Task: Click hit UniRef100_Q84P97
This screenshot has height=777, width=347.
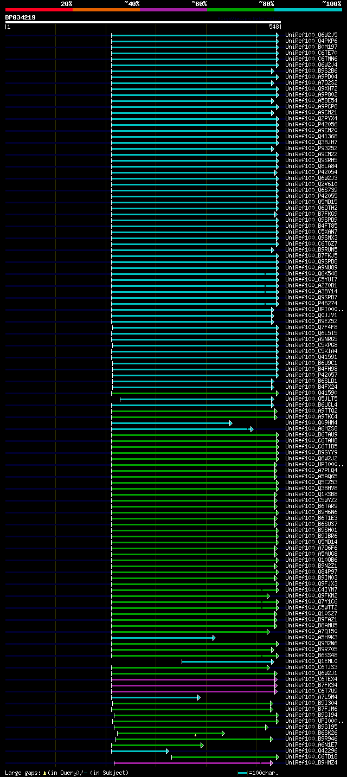Action: pyautogui.click(x=311, y=571)
